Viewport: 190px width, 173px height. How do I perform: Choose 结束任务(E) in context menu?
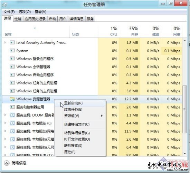(80, 110)
